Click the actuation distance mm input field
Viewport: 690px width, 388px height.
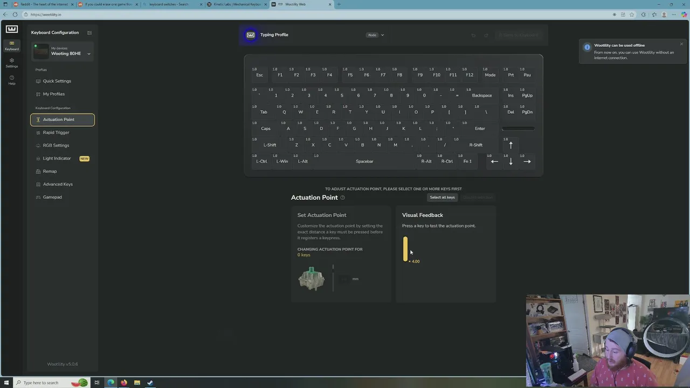343,279
